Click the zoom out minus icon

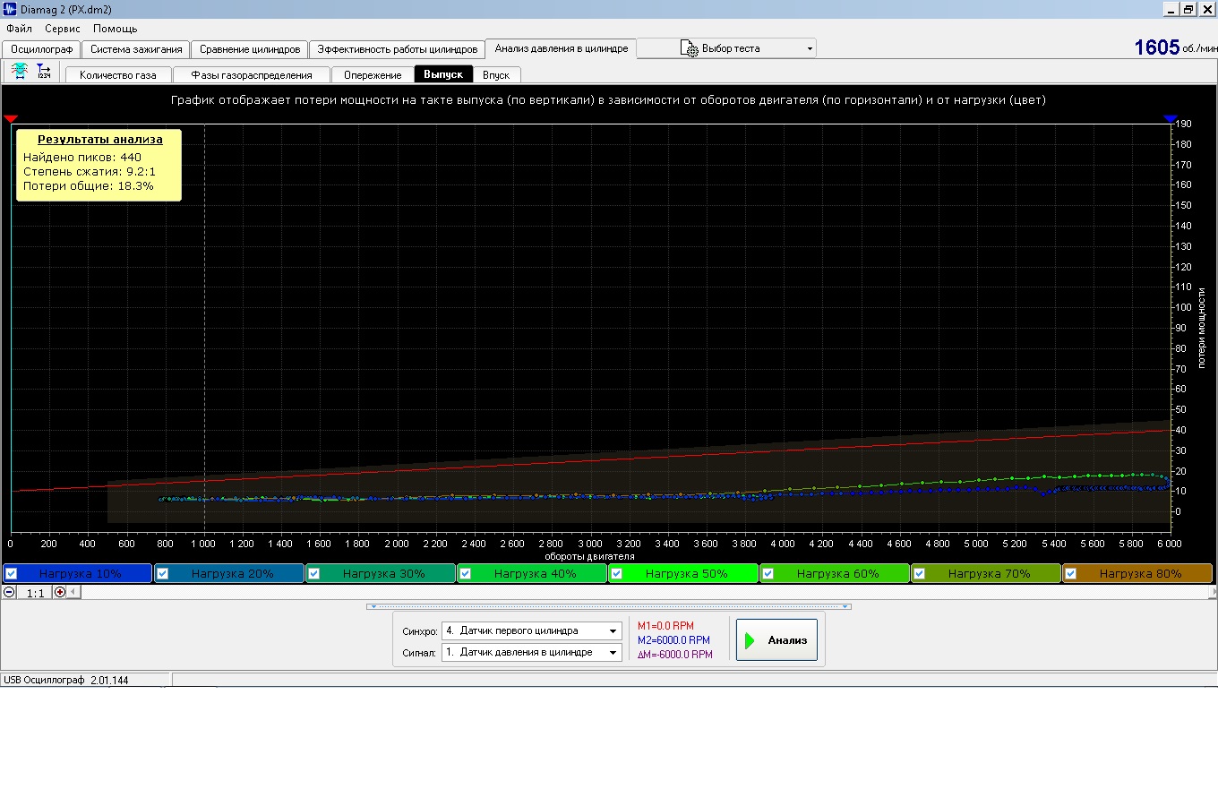(x=9, y=592)
